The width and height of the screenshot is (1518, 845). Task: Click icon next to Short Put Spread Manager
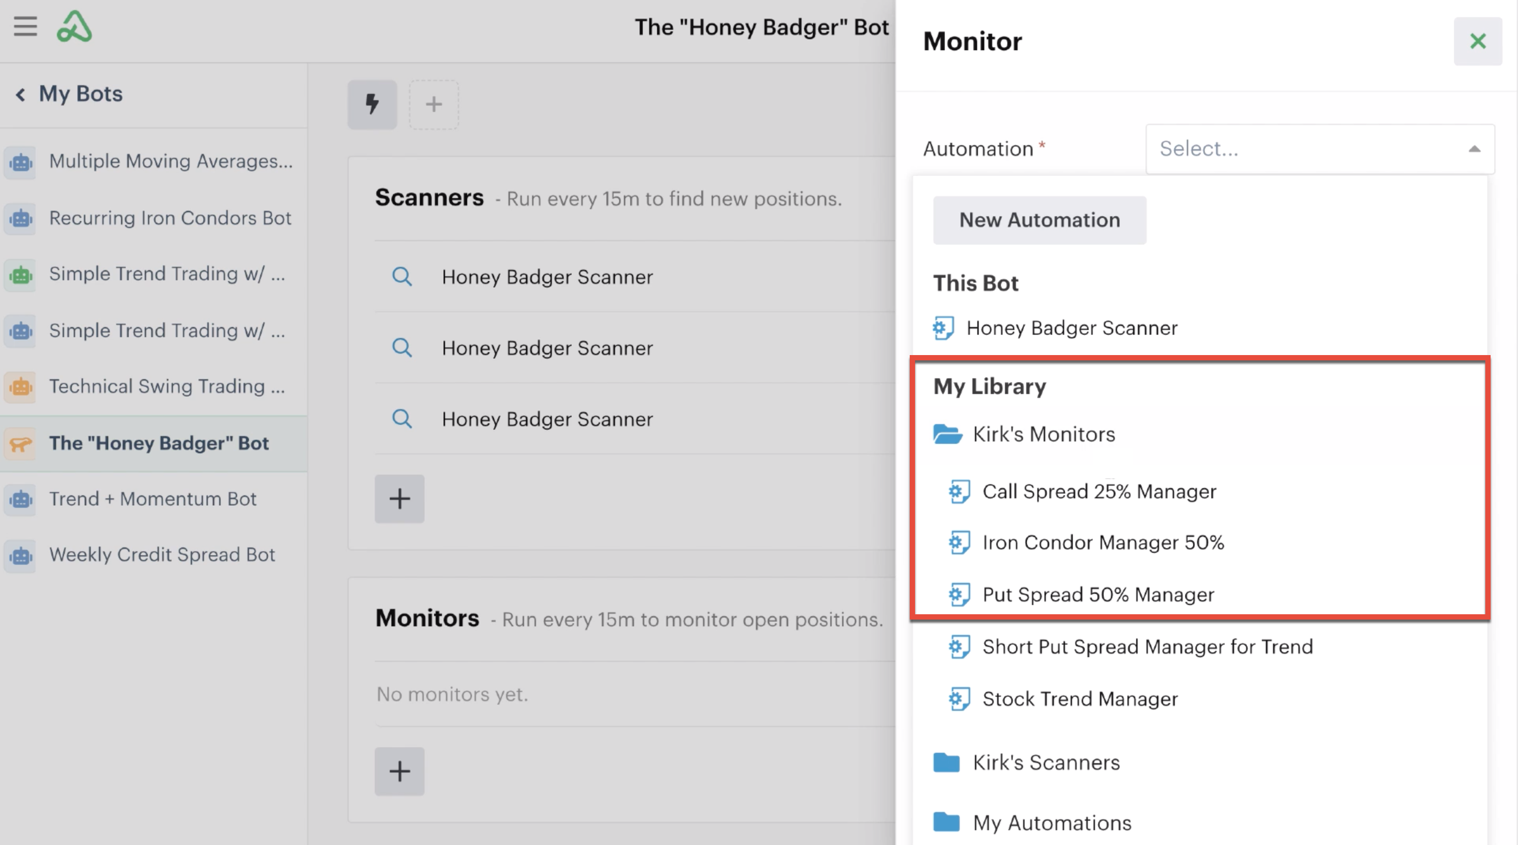tap(959, 647)
